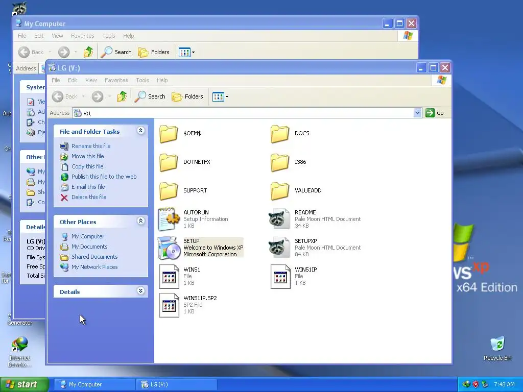
Task: Click Copy this file
Action: coord(87,166)
